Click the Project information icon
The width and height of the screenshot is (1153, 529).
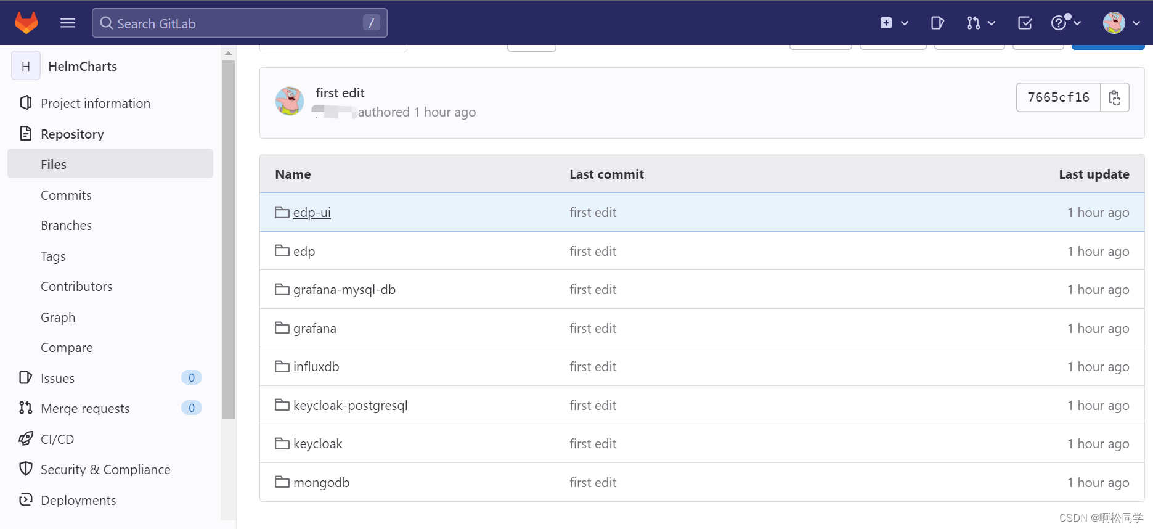pyautogui.click(x=25, y=102)
